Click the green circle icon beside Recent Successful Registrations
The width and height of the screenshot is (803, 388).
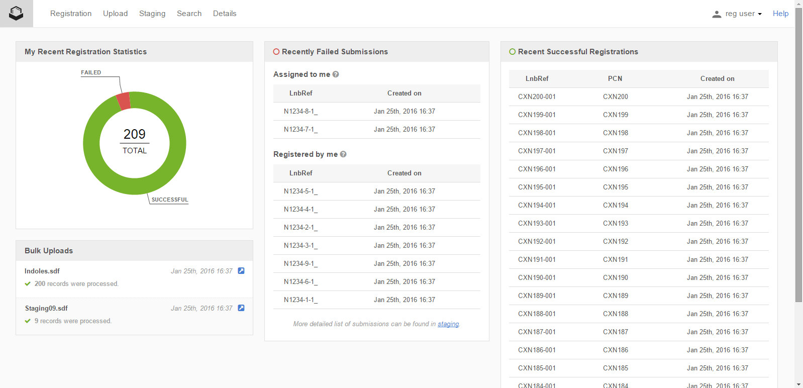513,52
